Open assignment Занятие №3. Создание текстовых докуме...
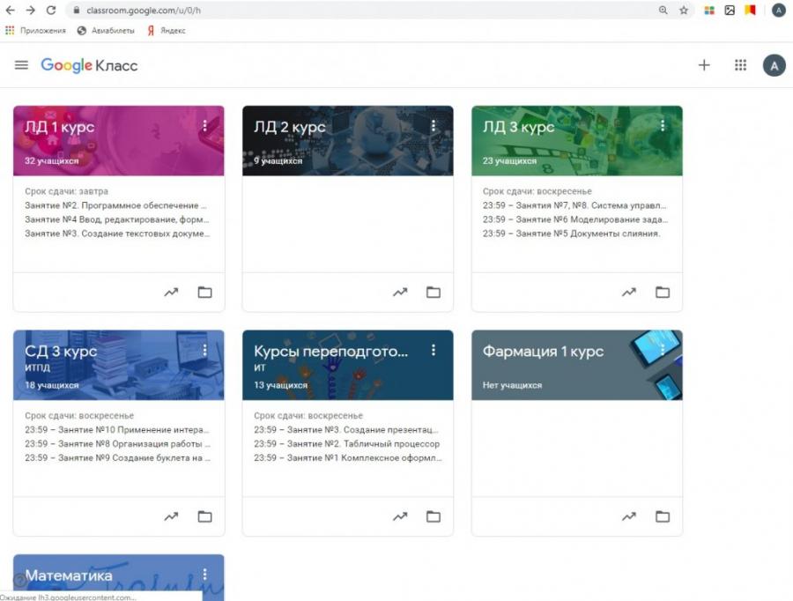793x601 pixels. click(117, 234)
